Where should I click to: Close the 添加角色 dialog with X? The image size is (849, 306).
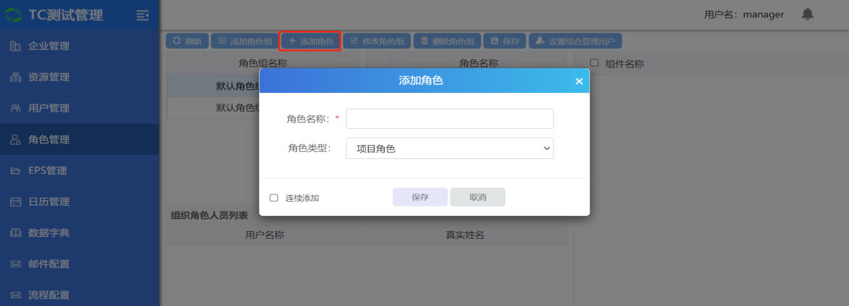tap(579, 82)
